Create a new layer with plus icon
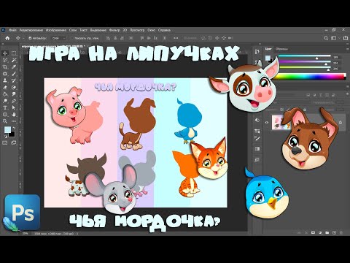Screen dimensions: 350x263 tap(334, 233)
